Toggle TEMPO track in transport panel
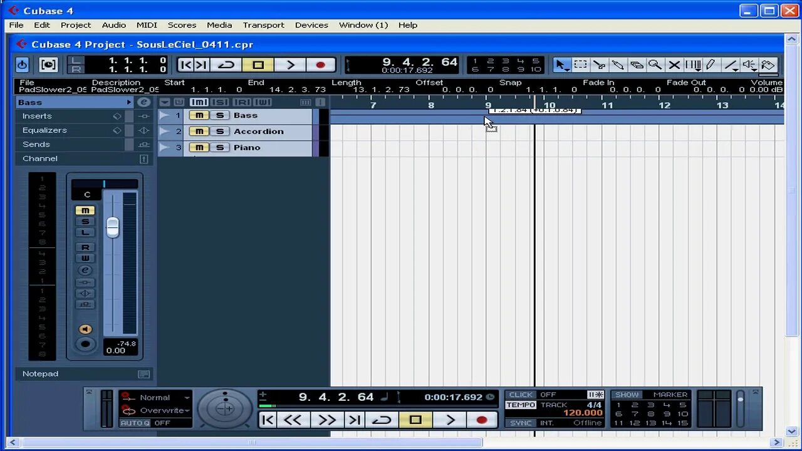The image size is (802, 451). pyautogui.click(x=521, y=405)
